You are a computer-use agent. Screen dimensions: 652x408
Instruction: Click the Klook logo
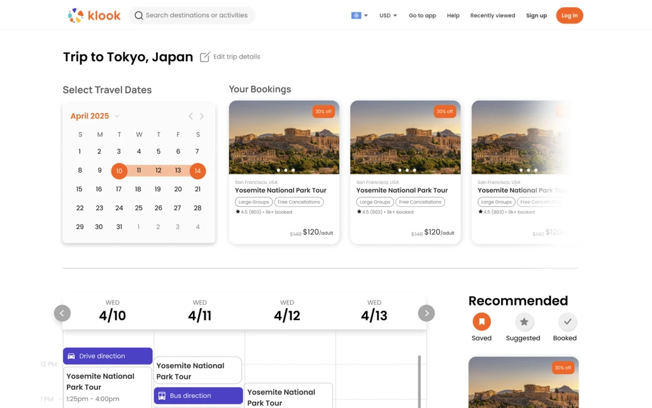[x=94, y=15]
